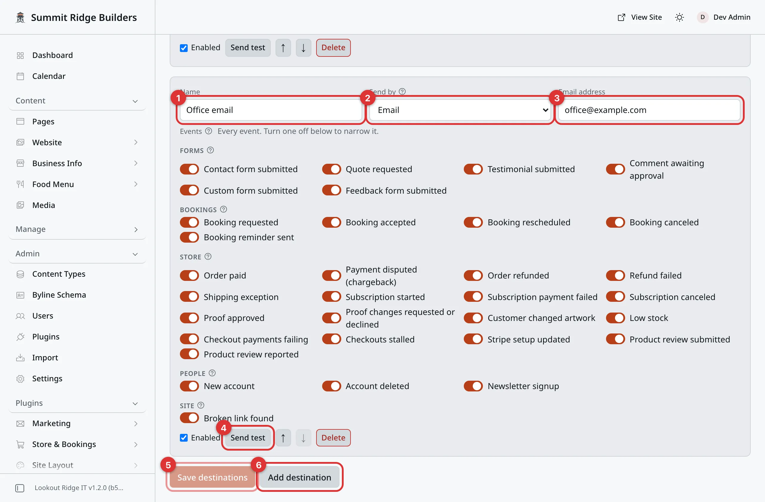This screenshot has width=765, height=502.
Task: Click the Add destination button
Action: (299, 477)
